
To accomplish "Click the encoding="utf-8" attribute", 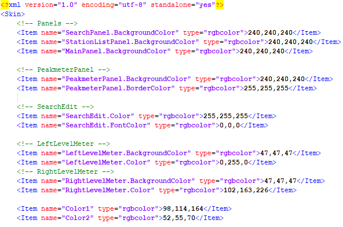I will point(114,5).
